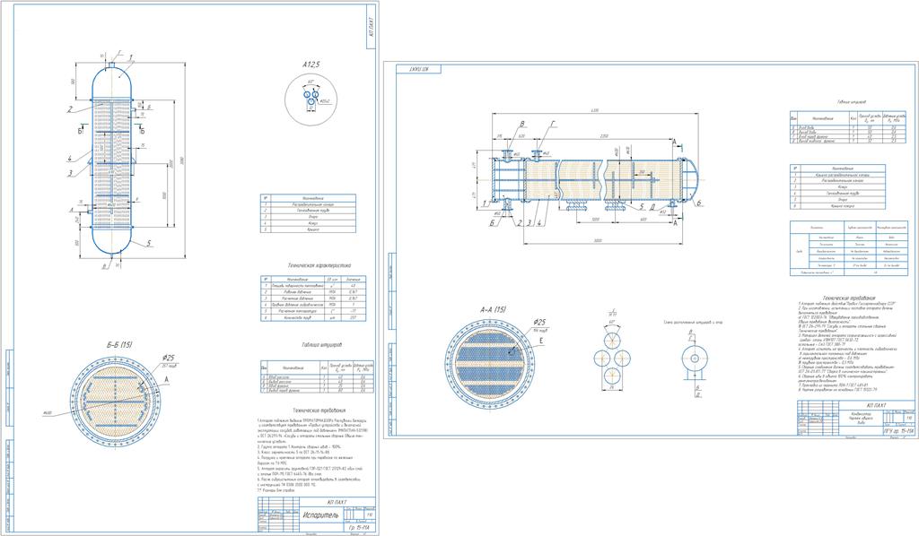The image size is (919, 536).
Task: Click nozzle label "Г" on the condenser
Action: point(553,124)
